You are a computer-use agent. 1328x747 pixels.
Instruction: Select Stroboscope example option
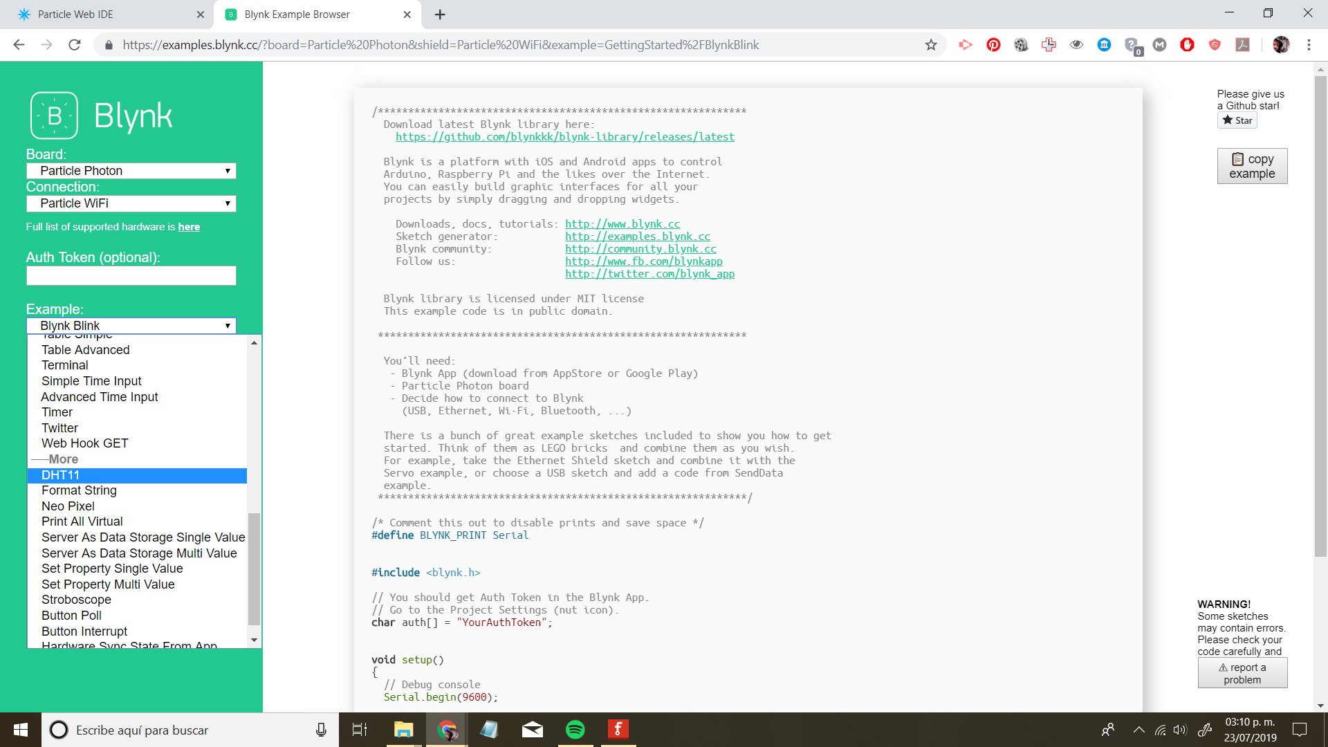[x=137, y=600]
